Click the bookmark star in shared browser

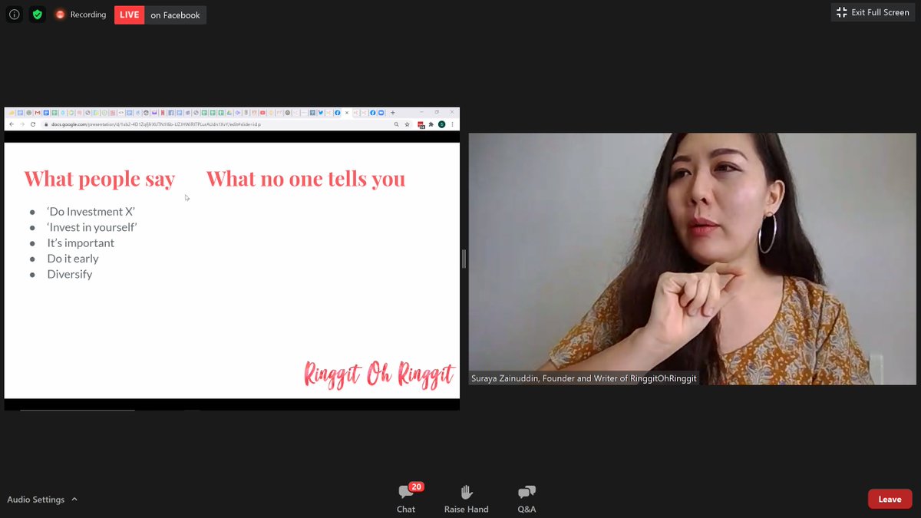tap(407, 124)
